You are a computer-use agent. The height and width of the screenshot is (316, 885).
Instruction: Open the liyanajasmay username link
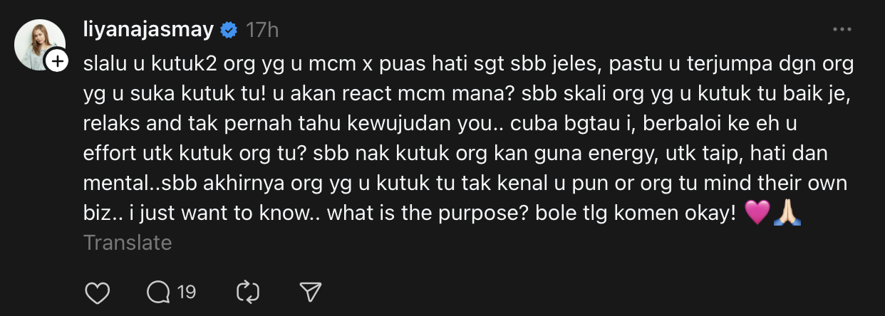click(x=149, y=30)
